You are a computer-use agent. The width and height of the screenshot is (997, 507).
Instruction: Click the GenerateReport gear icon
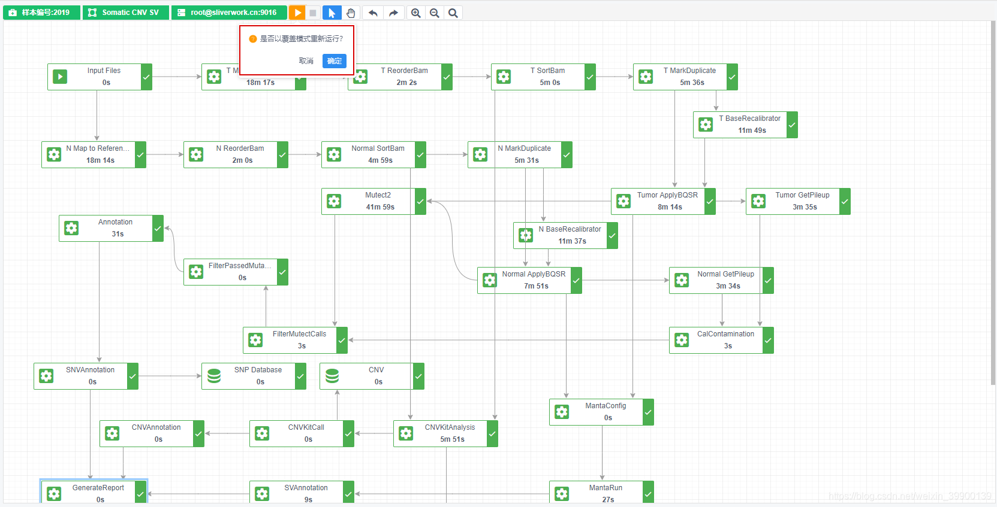click(54, 494)
